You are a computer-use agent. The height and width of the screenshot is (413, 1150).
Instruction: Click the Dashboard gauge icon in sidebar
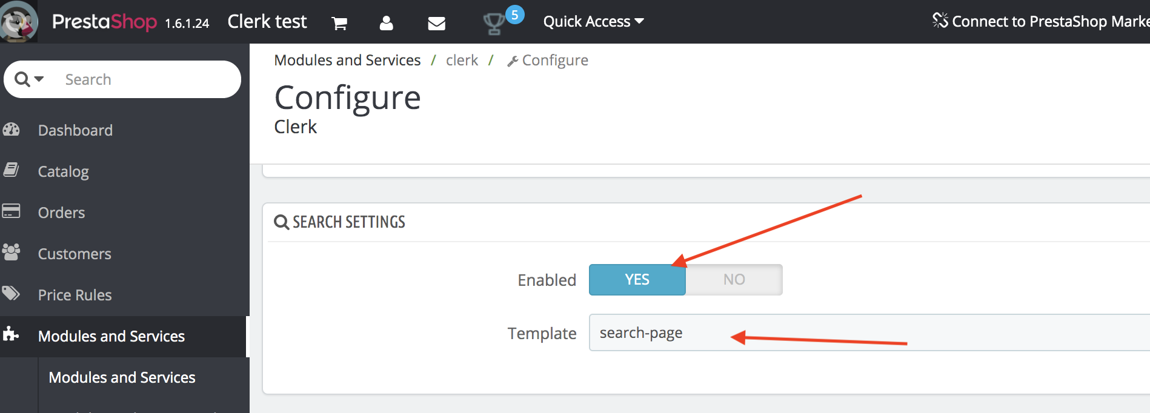point(12,130)
